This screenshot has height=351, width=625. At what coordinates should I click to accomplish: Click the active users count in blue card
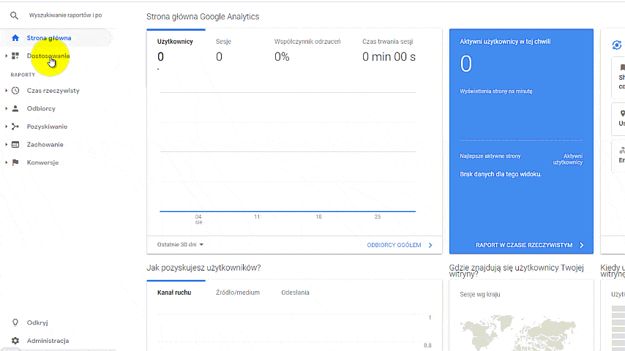coord(466,64)
